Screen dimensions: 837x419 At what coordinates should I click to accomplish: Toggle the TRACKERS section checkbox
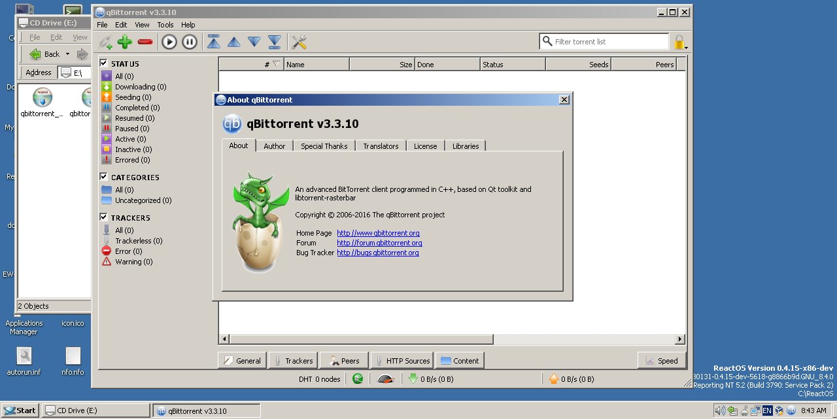coord(103,217)
